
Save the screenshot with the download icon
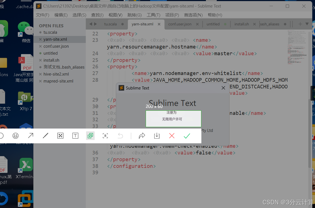point(157,136)
